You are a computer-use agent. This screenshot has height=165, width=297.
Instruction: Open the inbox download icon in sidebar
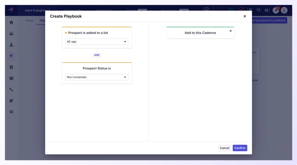click(11, 34)
